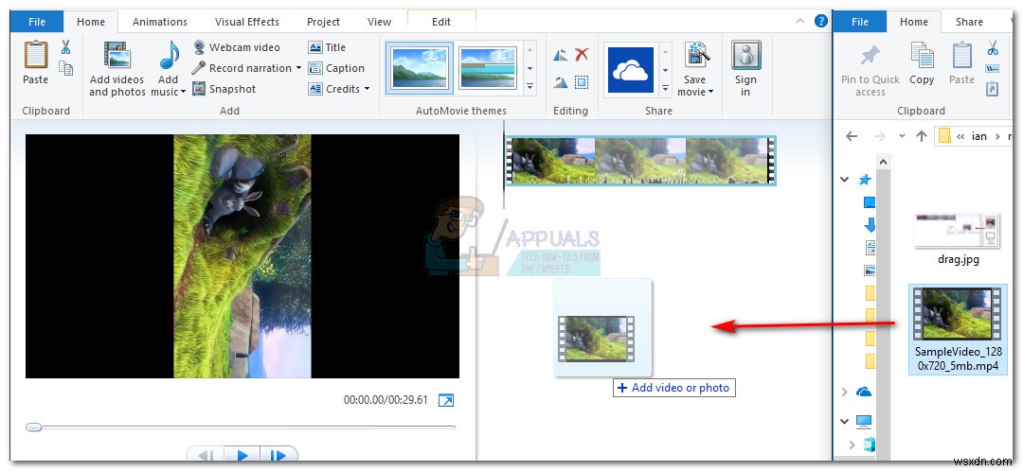Open Movie Maker Help question mark
This screenshot has height=471, width=1023.
[x=820, y=22]
